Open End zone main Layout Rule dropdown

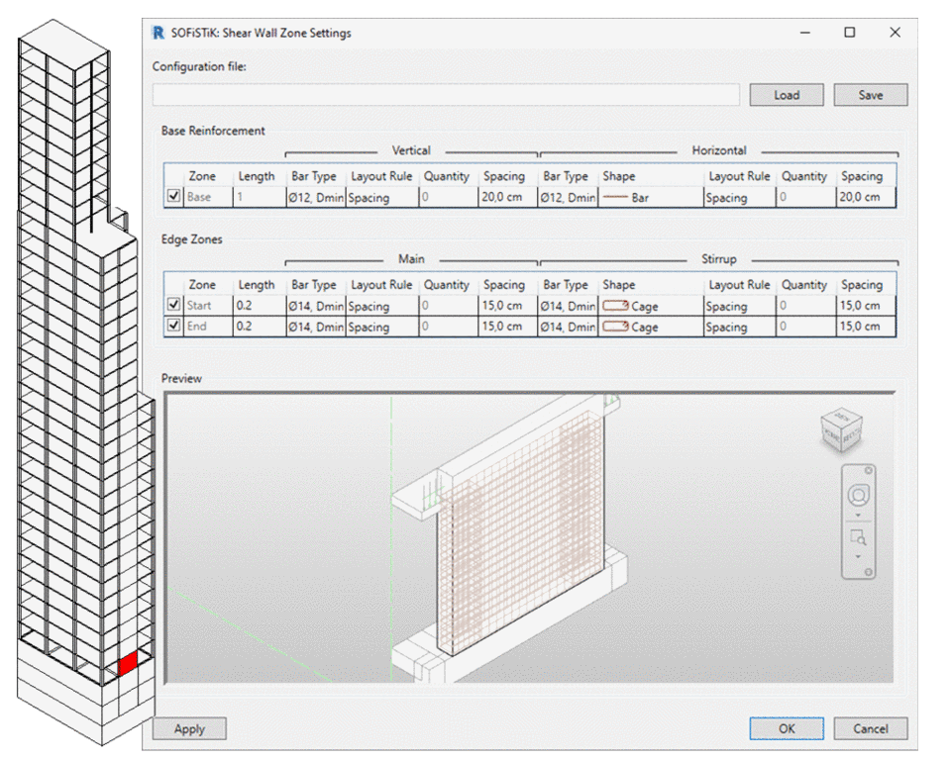[x=381, y=327]
